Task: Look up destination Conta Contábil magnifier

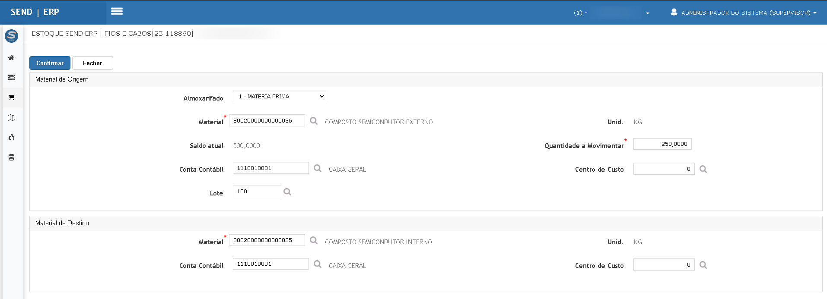Action: click(318, 264)
